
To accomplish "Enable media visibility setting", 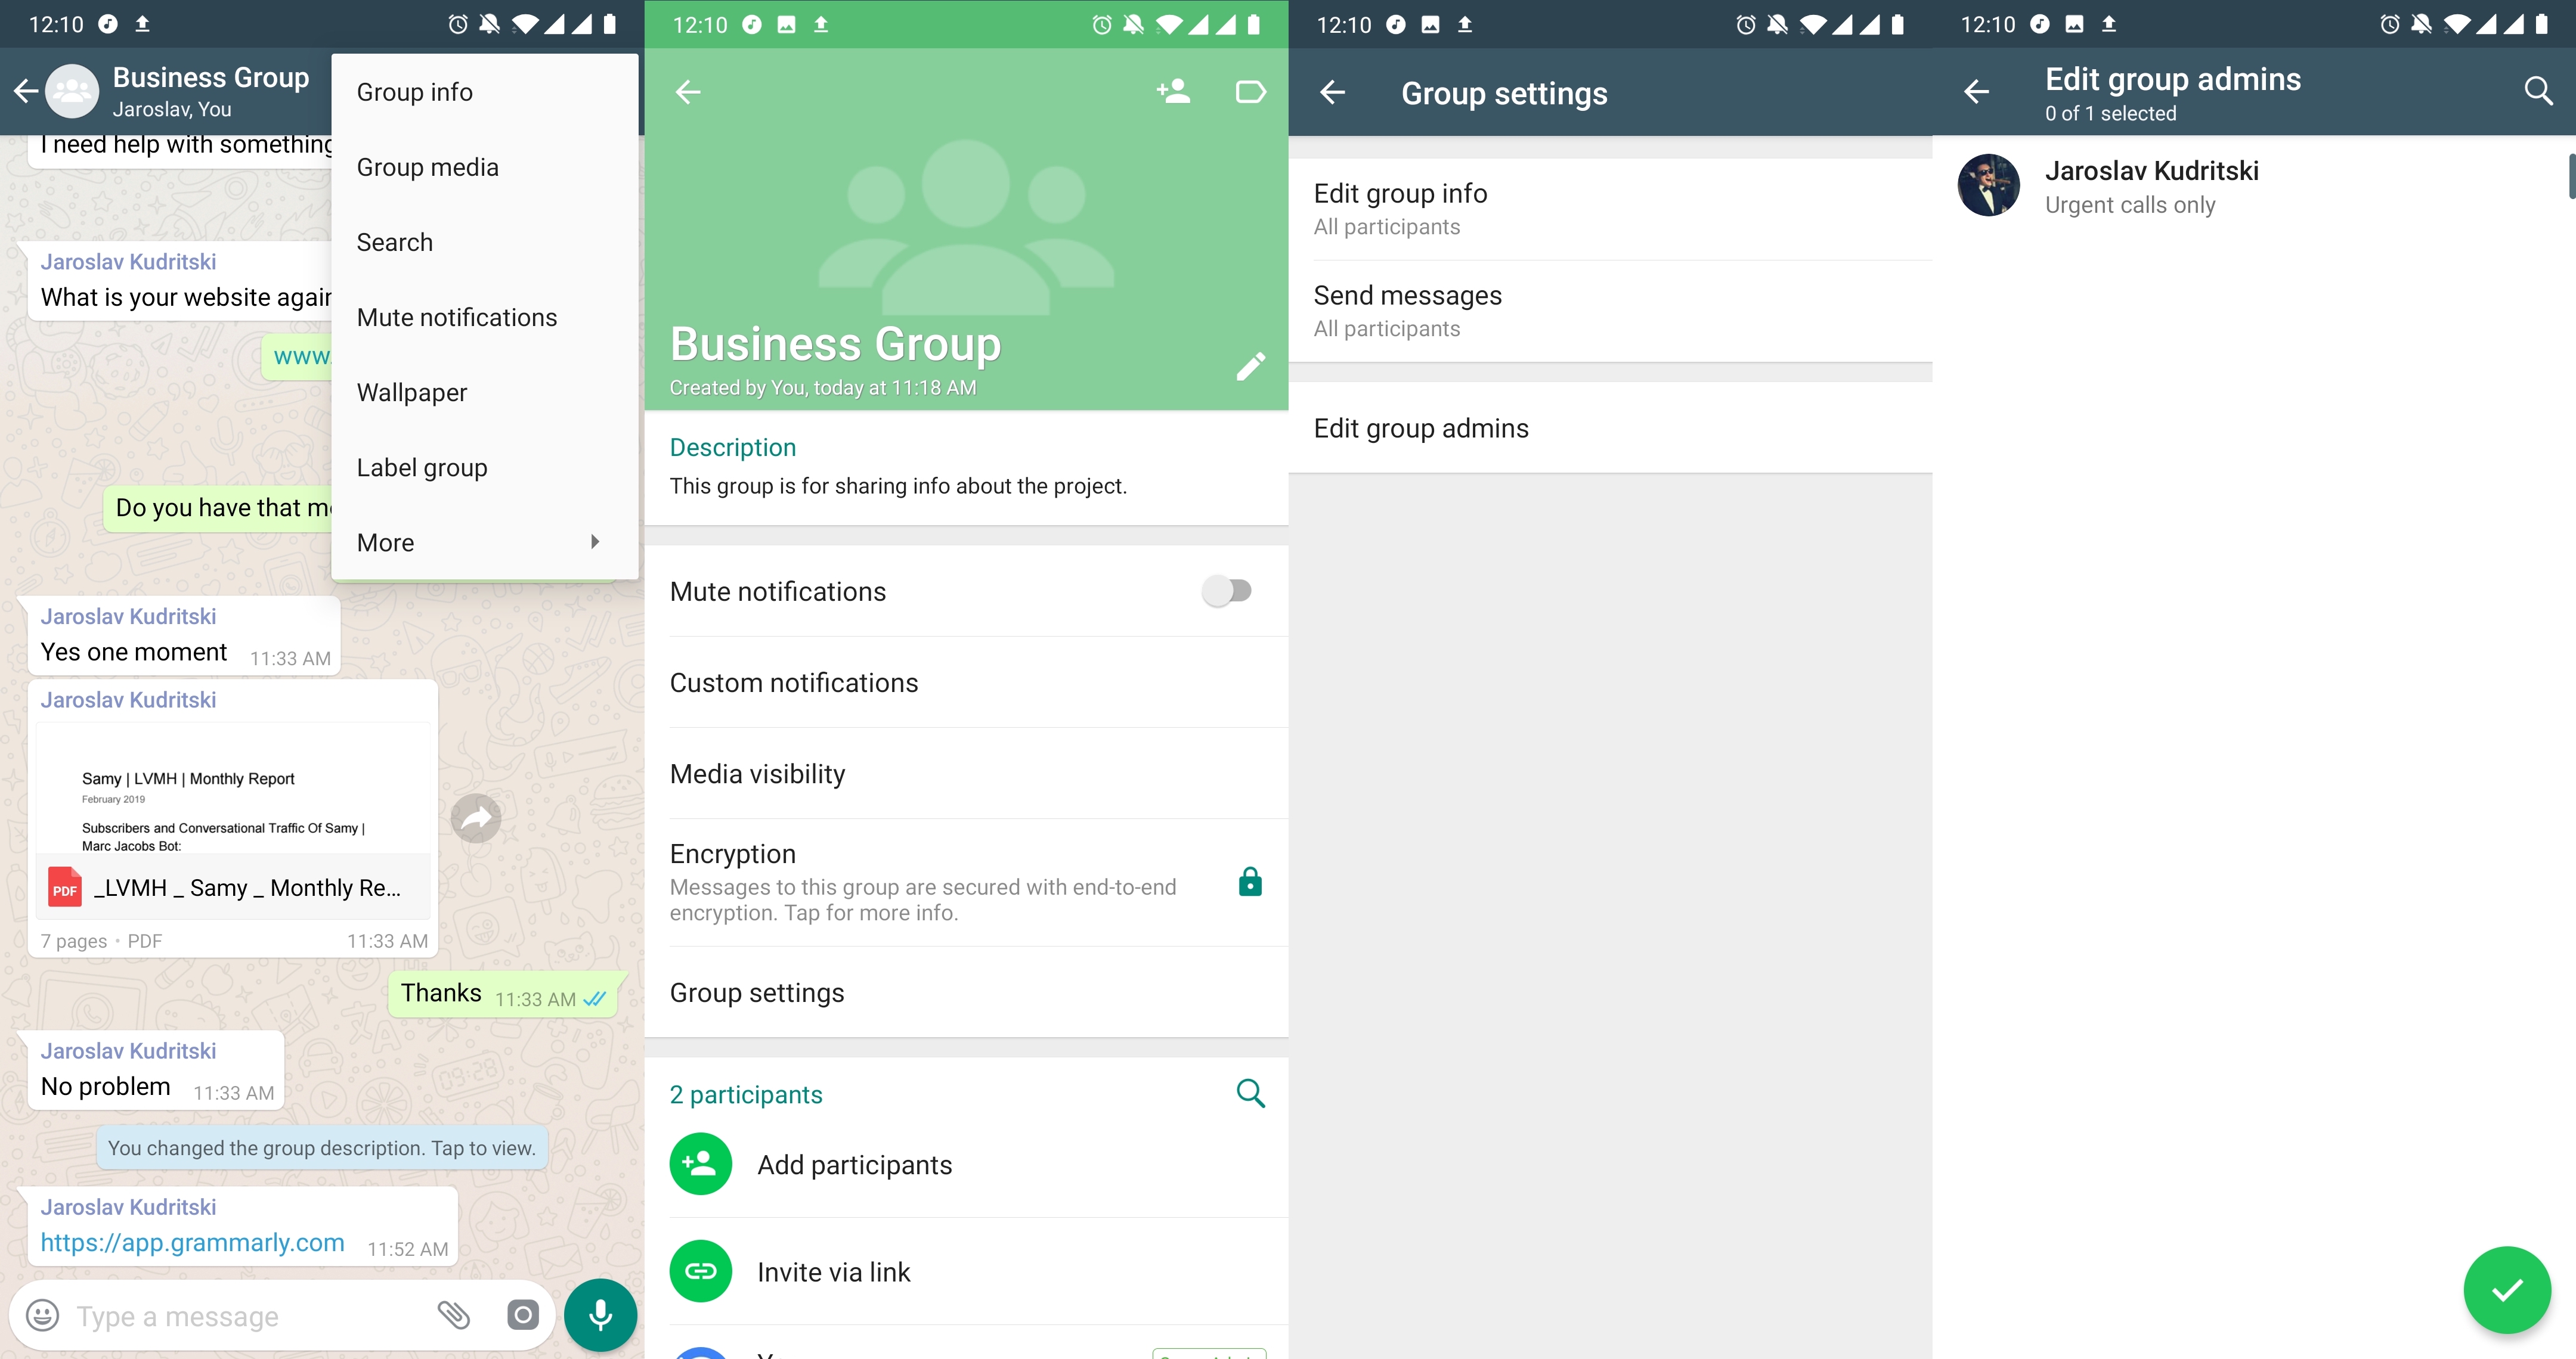I will point(757,773).
